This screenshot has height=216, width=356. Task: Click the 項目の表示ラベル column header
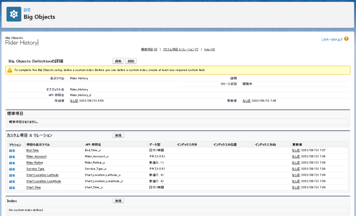tap(38, 145)
